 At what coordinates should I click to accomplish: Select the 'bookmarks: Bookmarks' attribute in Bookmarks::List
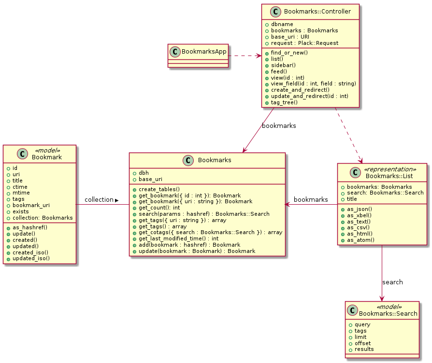point(379,187)
